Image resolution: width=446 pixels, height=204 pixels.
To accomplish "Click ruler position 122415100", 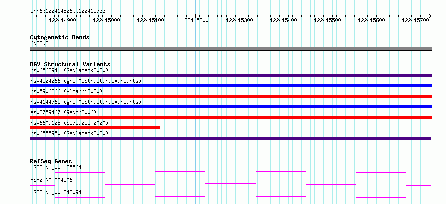I will tap(150, 20).
